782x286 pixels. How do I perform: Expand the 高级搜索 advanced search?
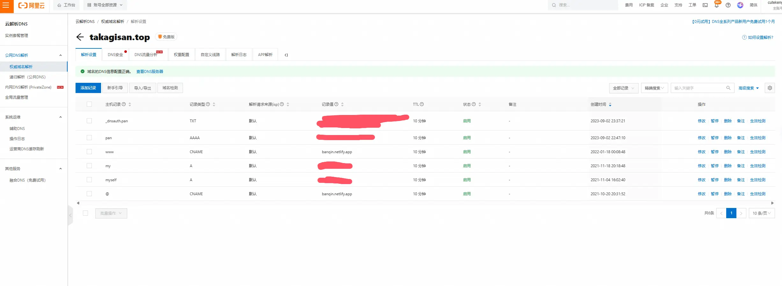[749, 88]
